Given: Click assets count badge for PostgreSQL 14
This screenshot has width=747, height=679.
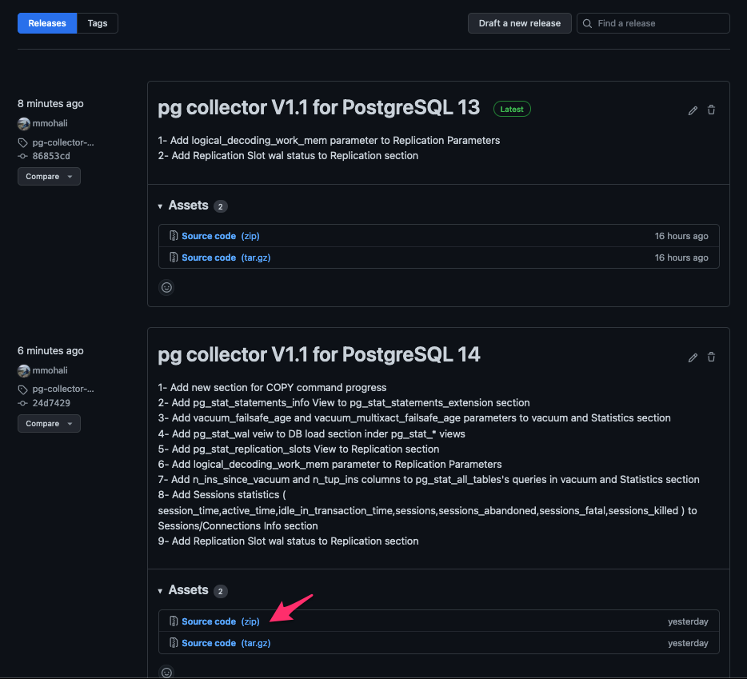Looking at the screenshot, I should tap(220, 591).
